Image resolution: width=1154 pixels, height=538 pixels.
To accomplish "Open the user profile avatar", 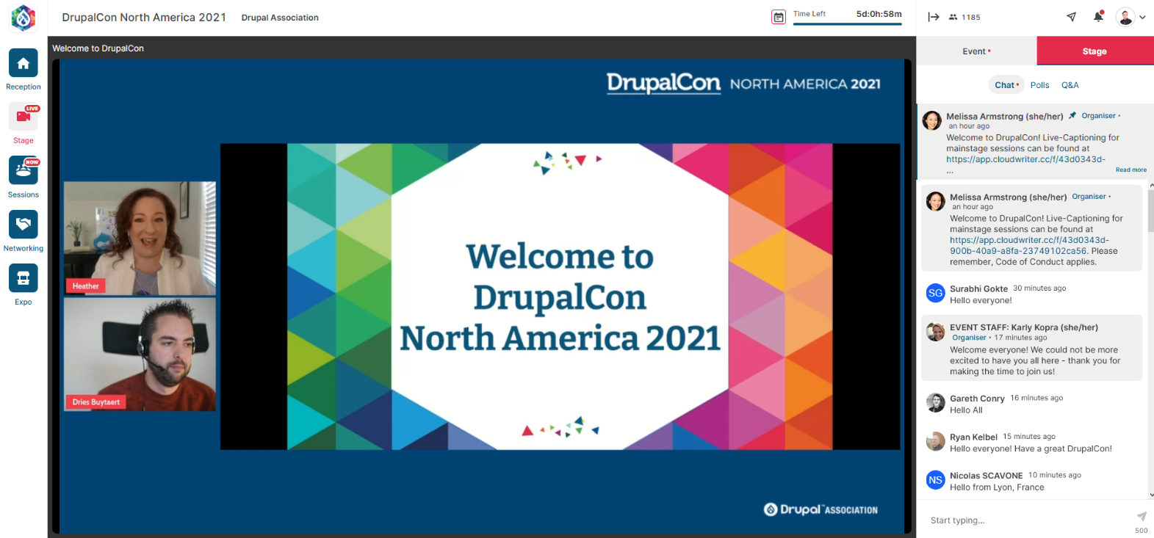I will [x=1125, y=17].
